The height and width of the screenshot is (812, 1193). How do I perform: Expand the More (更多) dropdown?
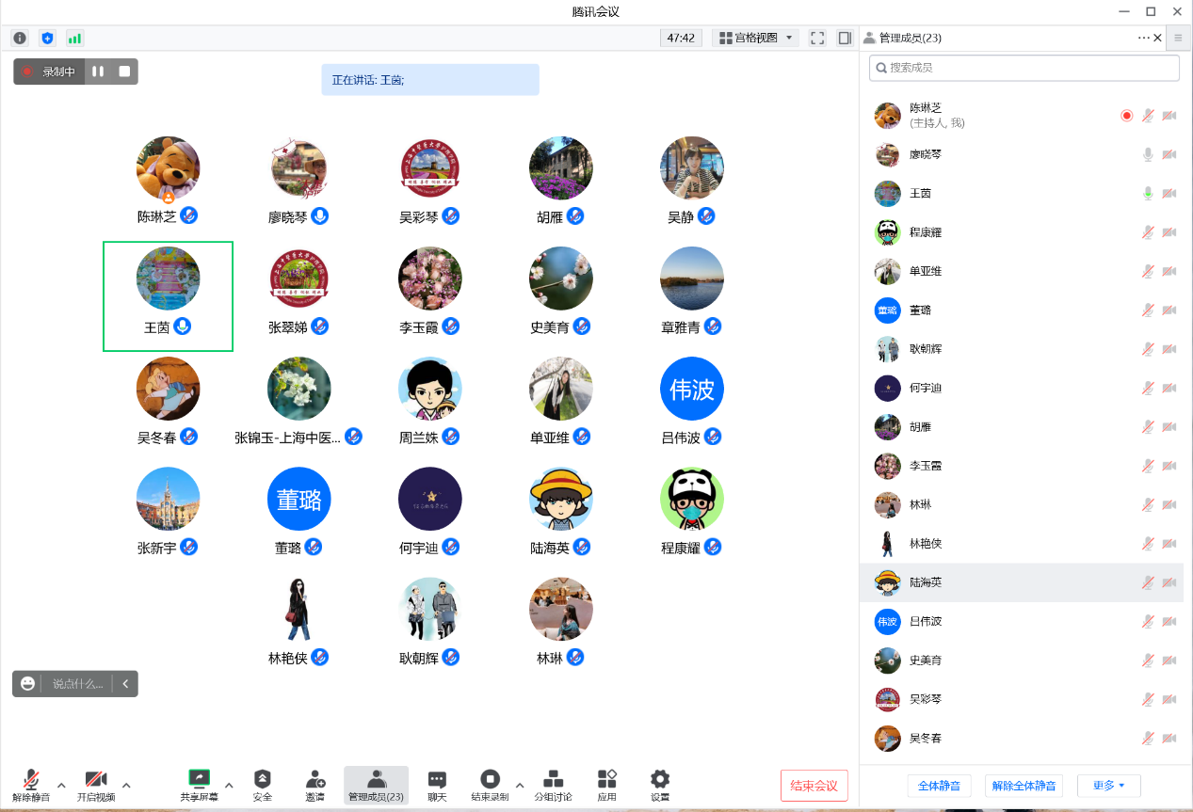click(1108, 786)
